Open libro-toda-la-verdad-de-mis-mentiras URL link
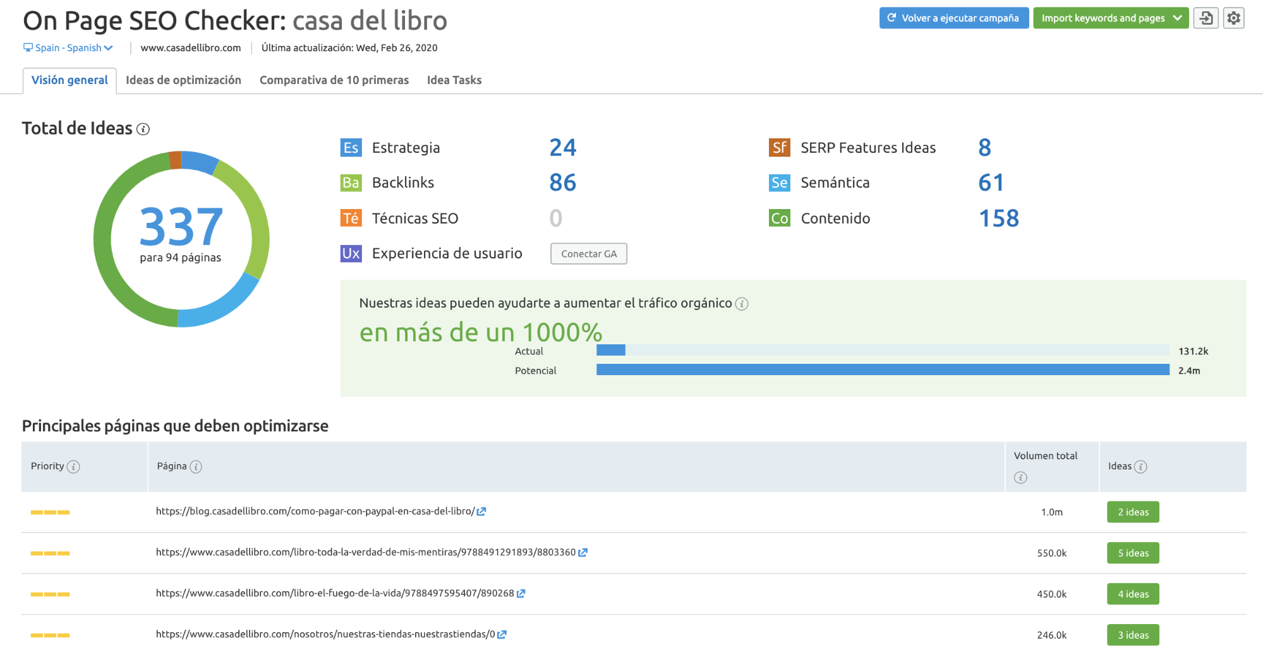Viewport: 1263px width, 655px height. (366, 553)
